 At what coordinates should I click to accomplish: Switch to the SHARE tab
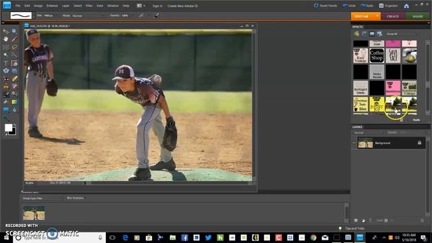pyautogui.click(x=417, y=16)
